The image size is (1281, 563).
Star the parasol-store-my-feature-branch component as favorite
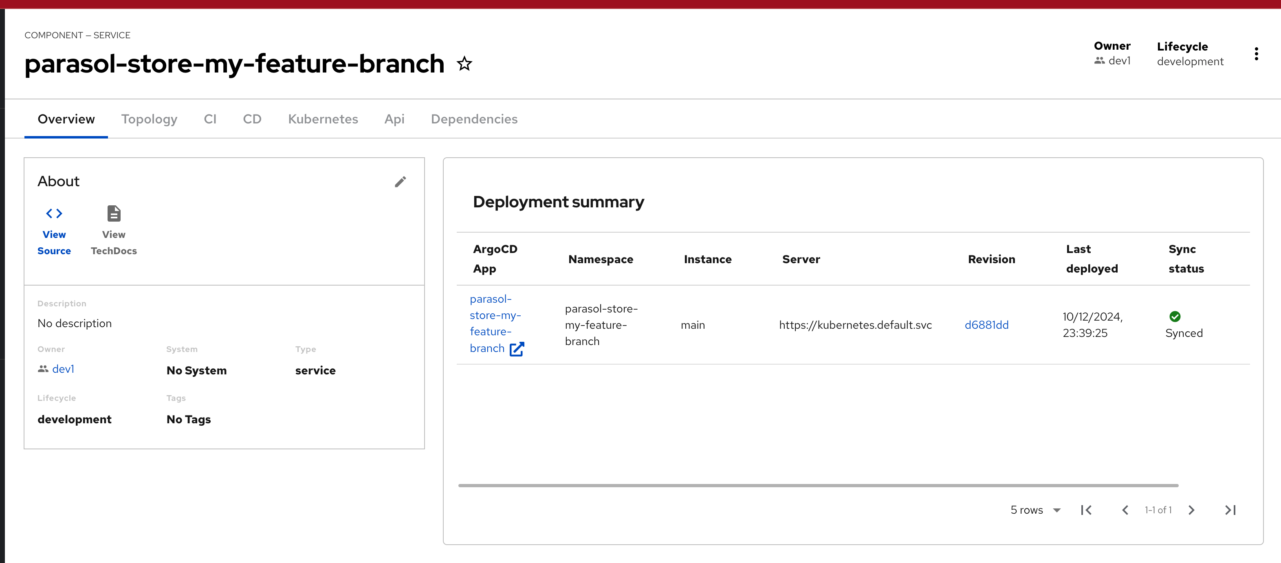pos(464,64)
